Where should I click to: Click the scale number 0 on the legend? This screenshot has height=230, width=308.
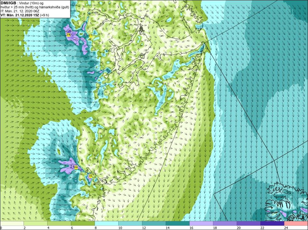(x=1, y=228)
